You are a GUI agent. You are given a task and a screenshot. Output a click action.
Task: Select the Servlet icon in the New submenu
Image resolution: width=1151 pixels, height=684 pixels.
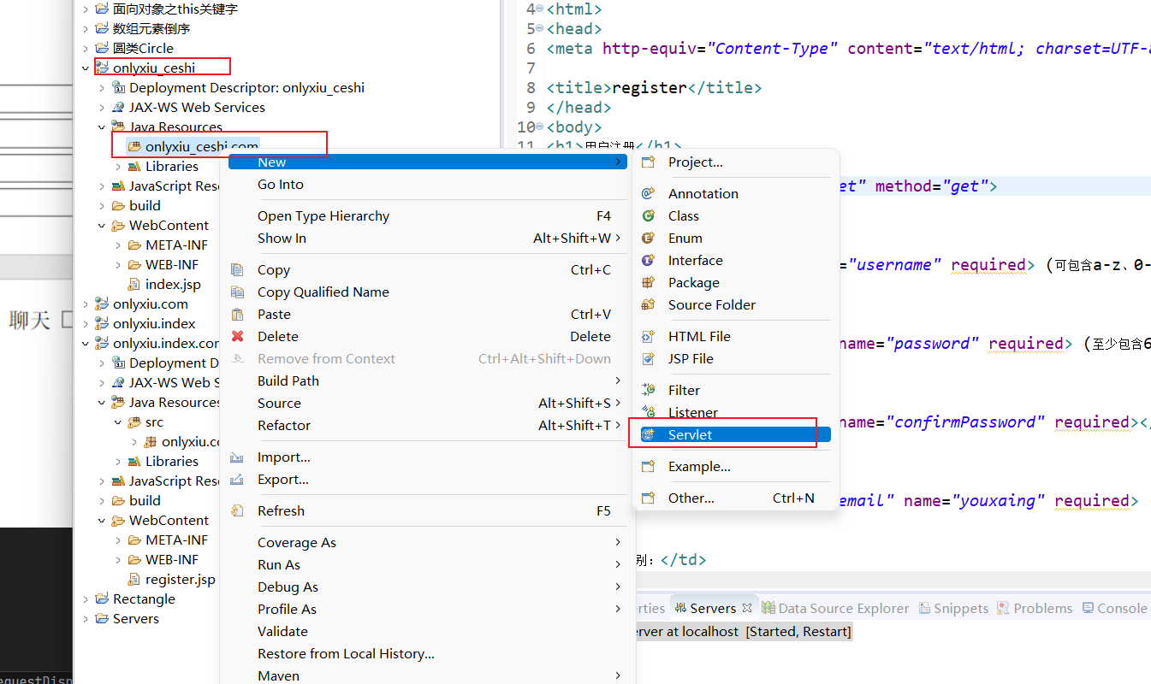[x=648, y=434]
